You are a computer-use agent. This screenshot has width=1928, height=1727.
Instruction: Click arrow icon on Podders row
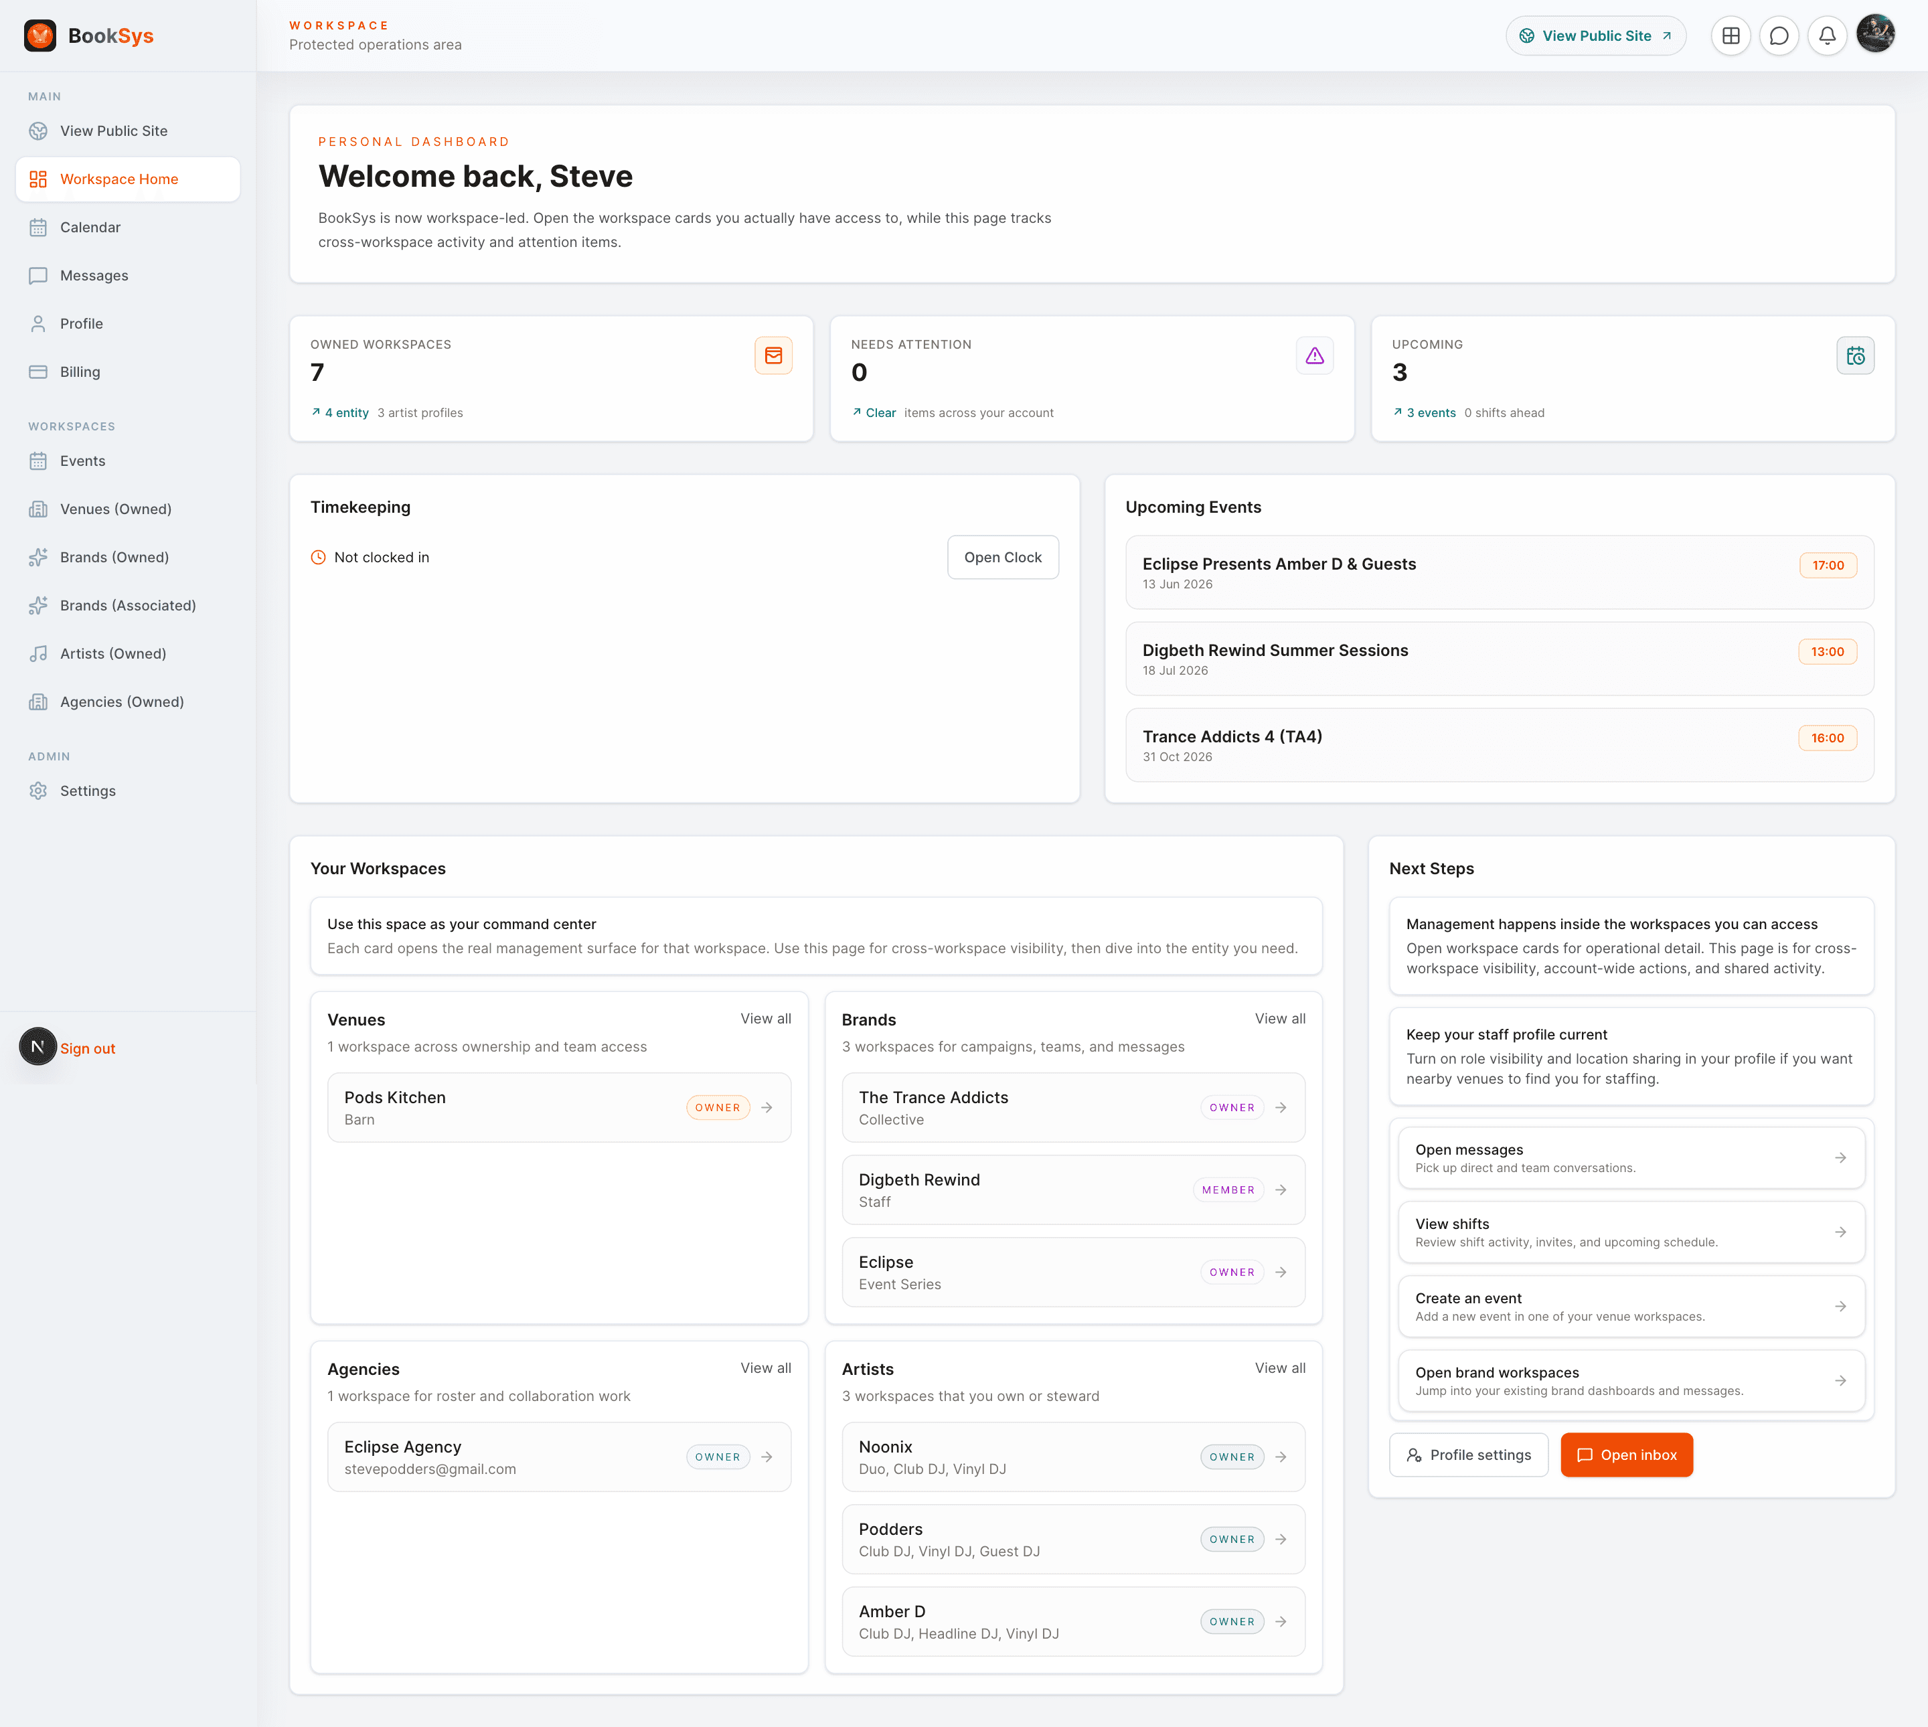click(1281, 1540)
